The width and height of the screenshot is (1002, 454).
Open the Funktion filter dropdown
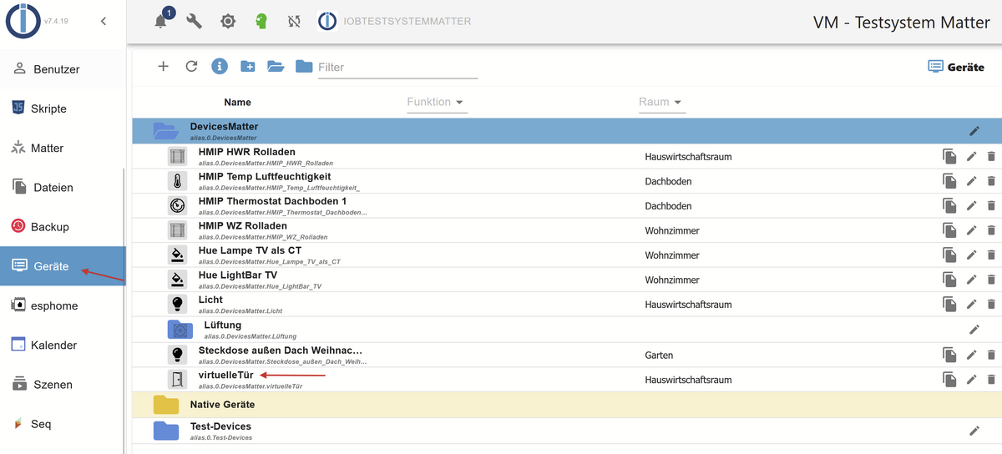pyautogui.click(x=436, y=102)
